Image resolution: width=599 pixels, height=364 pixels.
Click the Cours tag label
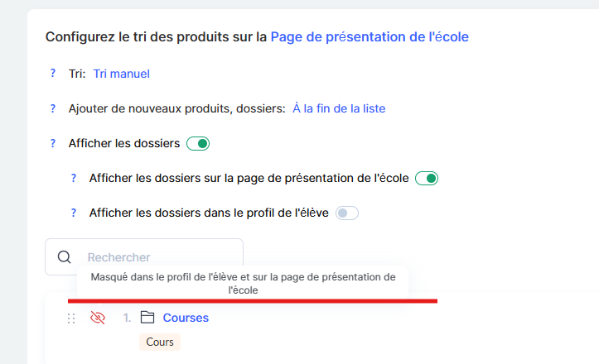tap(159, 342)
